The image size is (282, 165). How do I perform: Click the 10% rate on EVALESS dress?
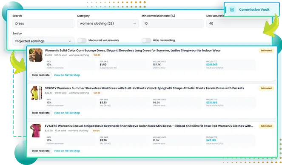coord(49,140)
